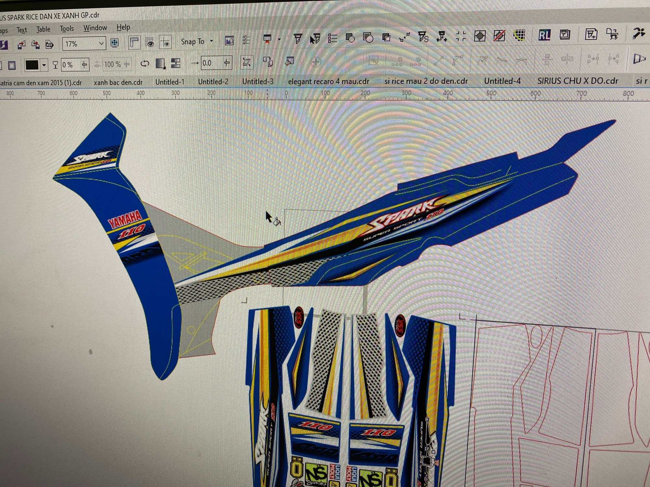Click the perspective-shape icon at the far right
Image resolution: width=650 pixels, height=487 pixels.
639,59
